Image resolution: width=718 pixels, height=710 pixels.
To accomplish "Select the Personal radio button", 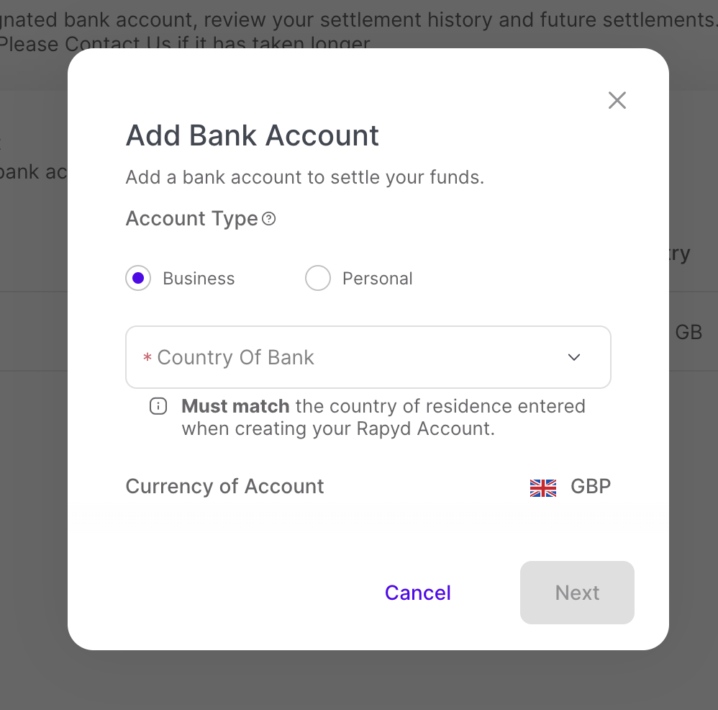I will [317, 278].
